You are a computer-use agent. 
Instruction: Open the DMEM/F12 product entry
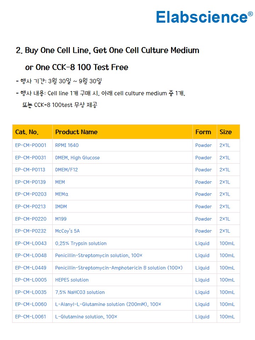point(67,170)
